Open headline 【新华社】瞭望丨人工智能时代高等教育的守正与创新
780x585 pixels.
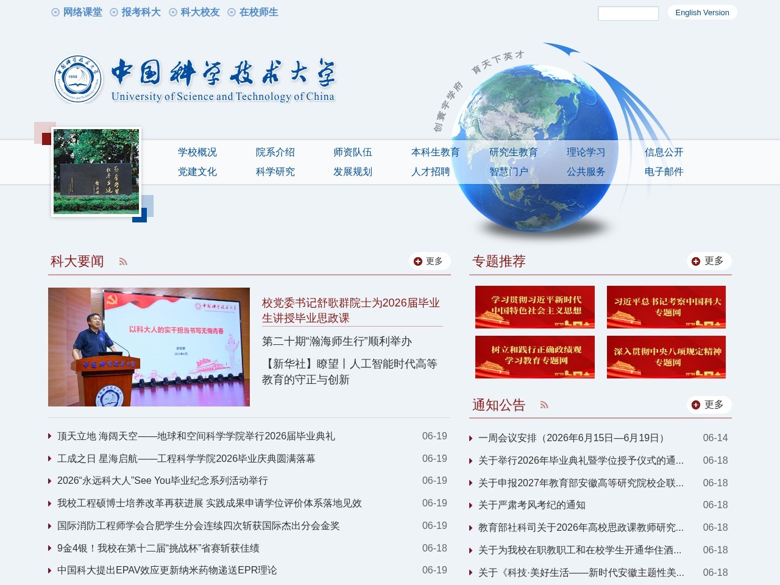(x=350, y=372)
